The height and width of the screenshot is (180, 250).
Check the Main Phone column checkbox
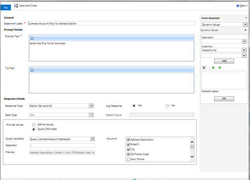pos(129,159)
